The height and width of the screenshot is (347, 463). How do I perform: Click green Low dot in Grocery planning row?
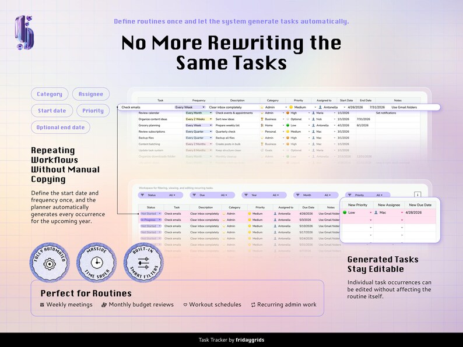[287, 125]
